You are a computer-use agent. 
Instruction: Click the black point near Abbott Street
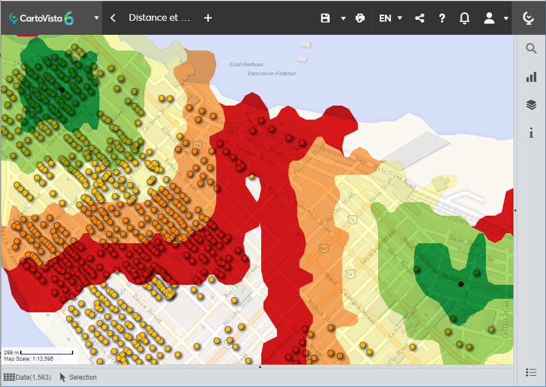click(x=461, y=284)
